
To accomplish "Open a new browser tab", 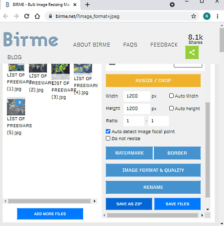I will tap(88, 4).
